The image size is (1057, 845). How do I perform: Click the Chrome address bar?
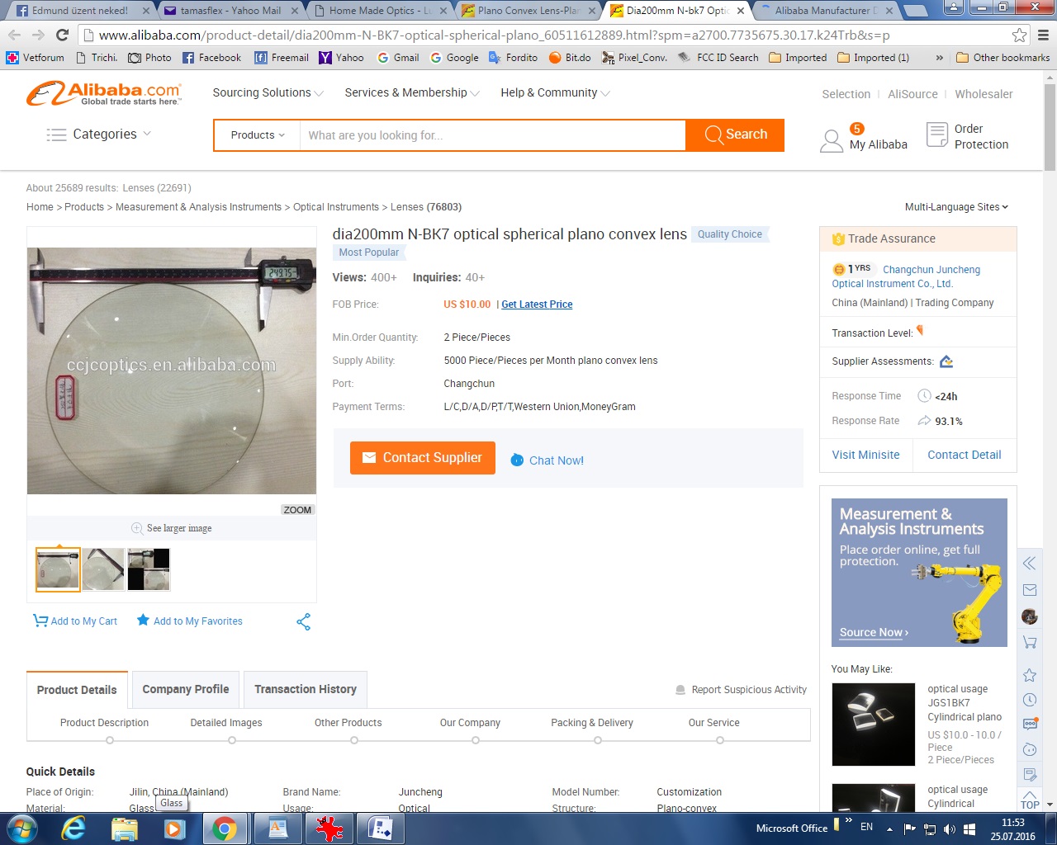click(545, 35)
